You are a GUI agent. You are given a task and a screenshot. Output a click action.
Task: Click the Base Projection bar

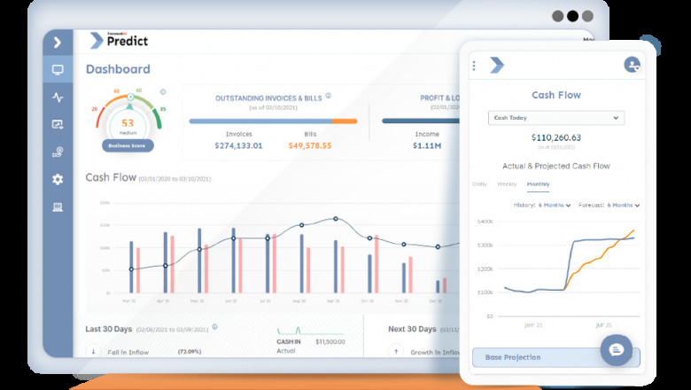[532, 357]
